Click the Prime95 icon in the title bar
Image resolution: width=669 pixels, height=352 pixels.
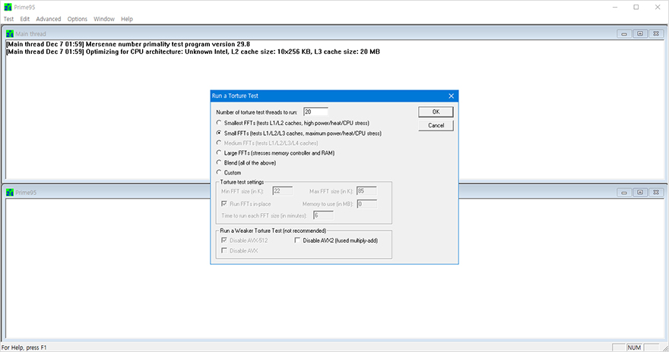coord(8,8)
